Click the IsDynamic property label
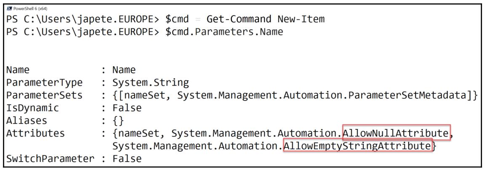 pos(32,108)
